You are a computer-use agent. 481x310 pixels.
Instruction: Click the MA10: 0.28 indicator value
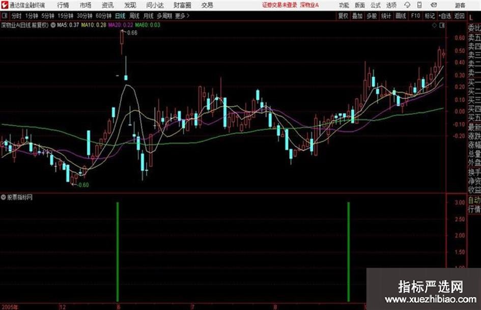click(94, 25)
